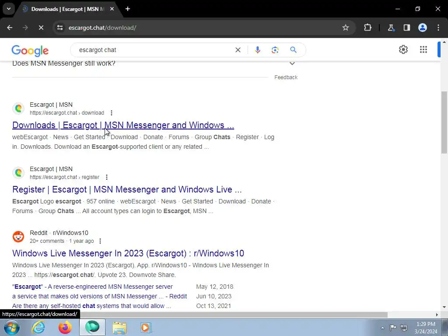Open the Google apps grid
The image size is (448, 336).
coord(423,49)
